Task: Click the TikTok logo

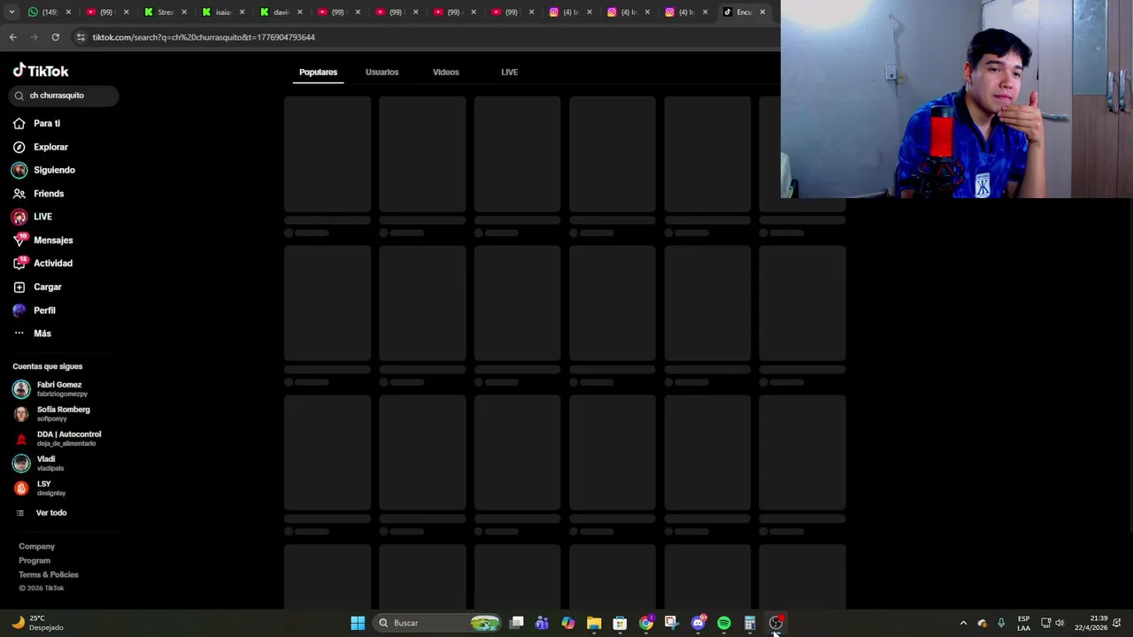Action: pyautogui.click(x=41, y=71)
